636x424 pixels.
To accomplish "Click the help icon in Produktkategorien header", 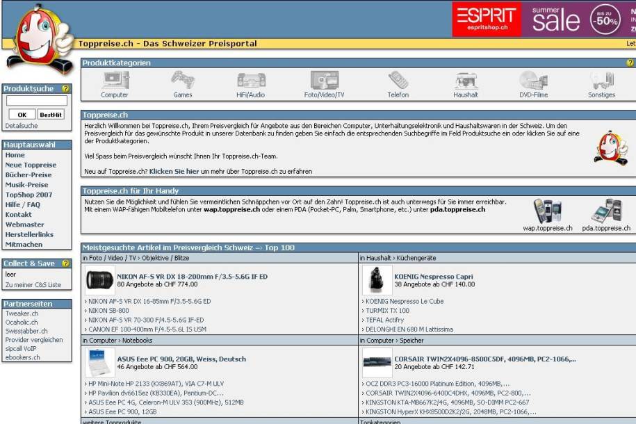I will pyautogui.click(x=630, y=63).
